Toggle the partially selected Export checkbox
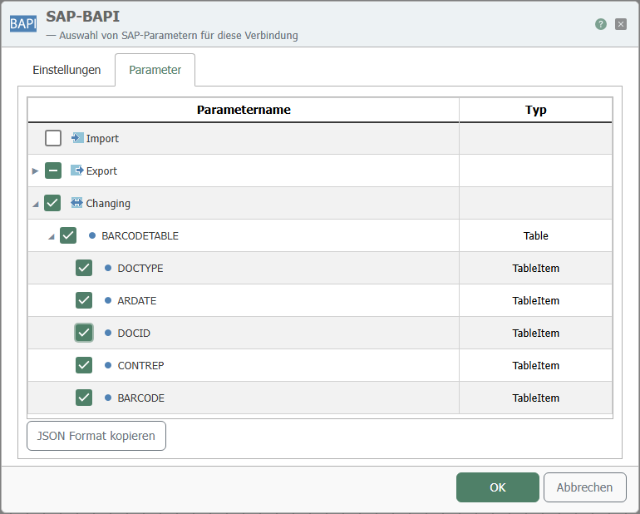 [53, 171]
